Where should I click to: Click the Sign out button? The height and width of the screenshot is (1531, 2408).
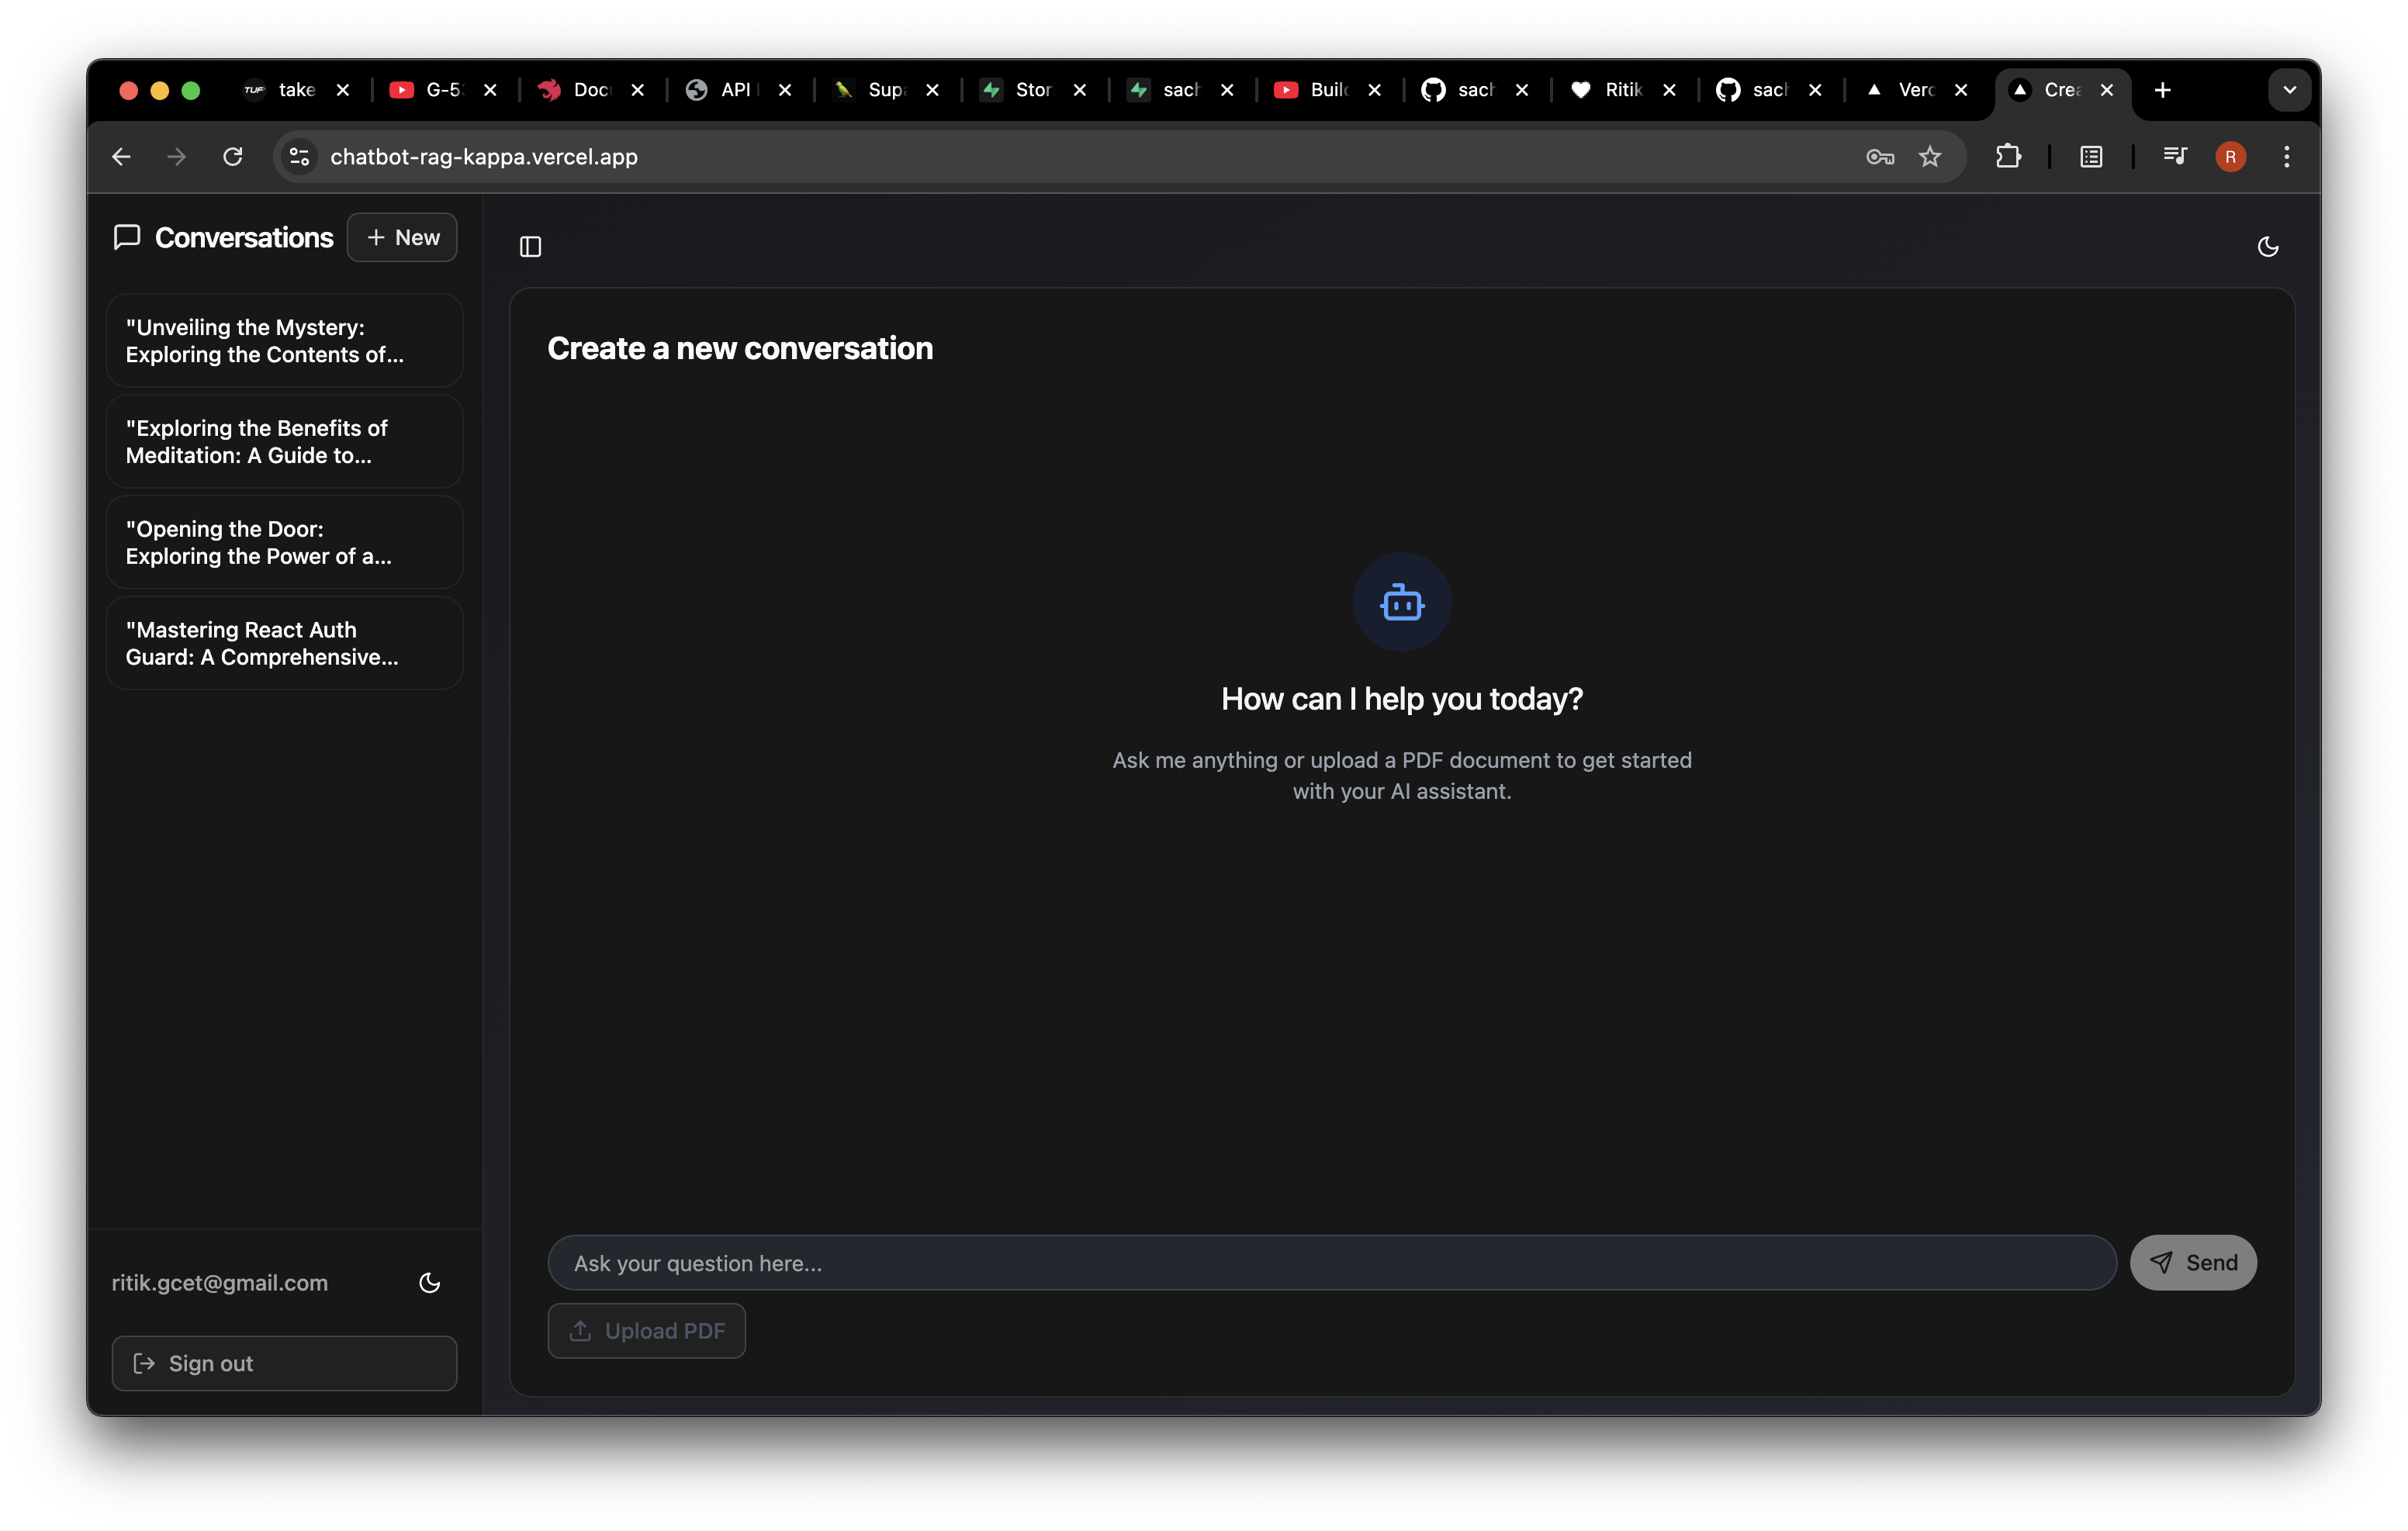[284, 1363]
